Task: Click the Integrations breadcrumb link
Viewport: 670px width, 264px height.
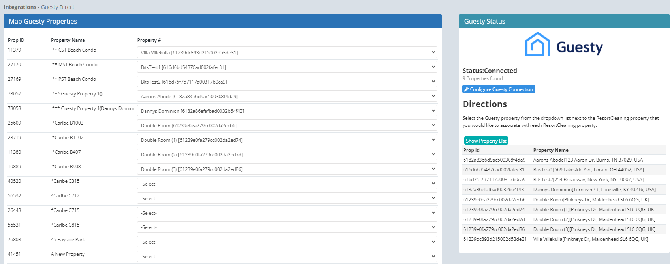Action: click(20, 7)
